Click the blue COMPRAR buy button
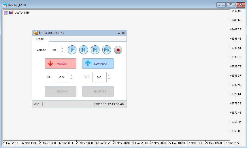Image resolution: width=247 pixels, height=148 pixels. click(x=98, y=64)
